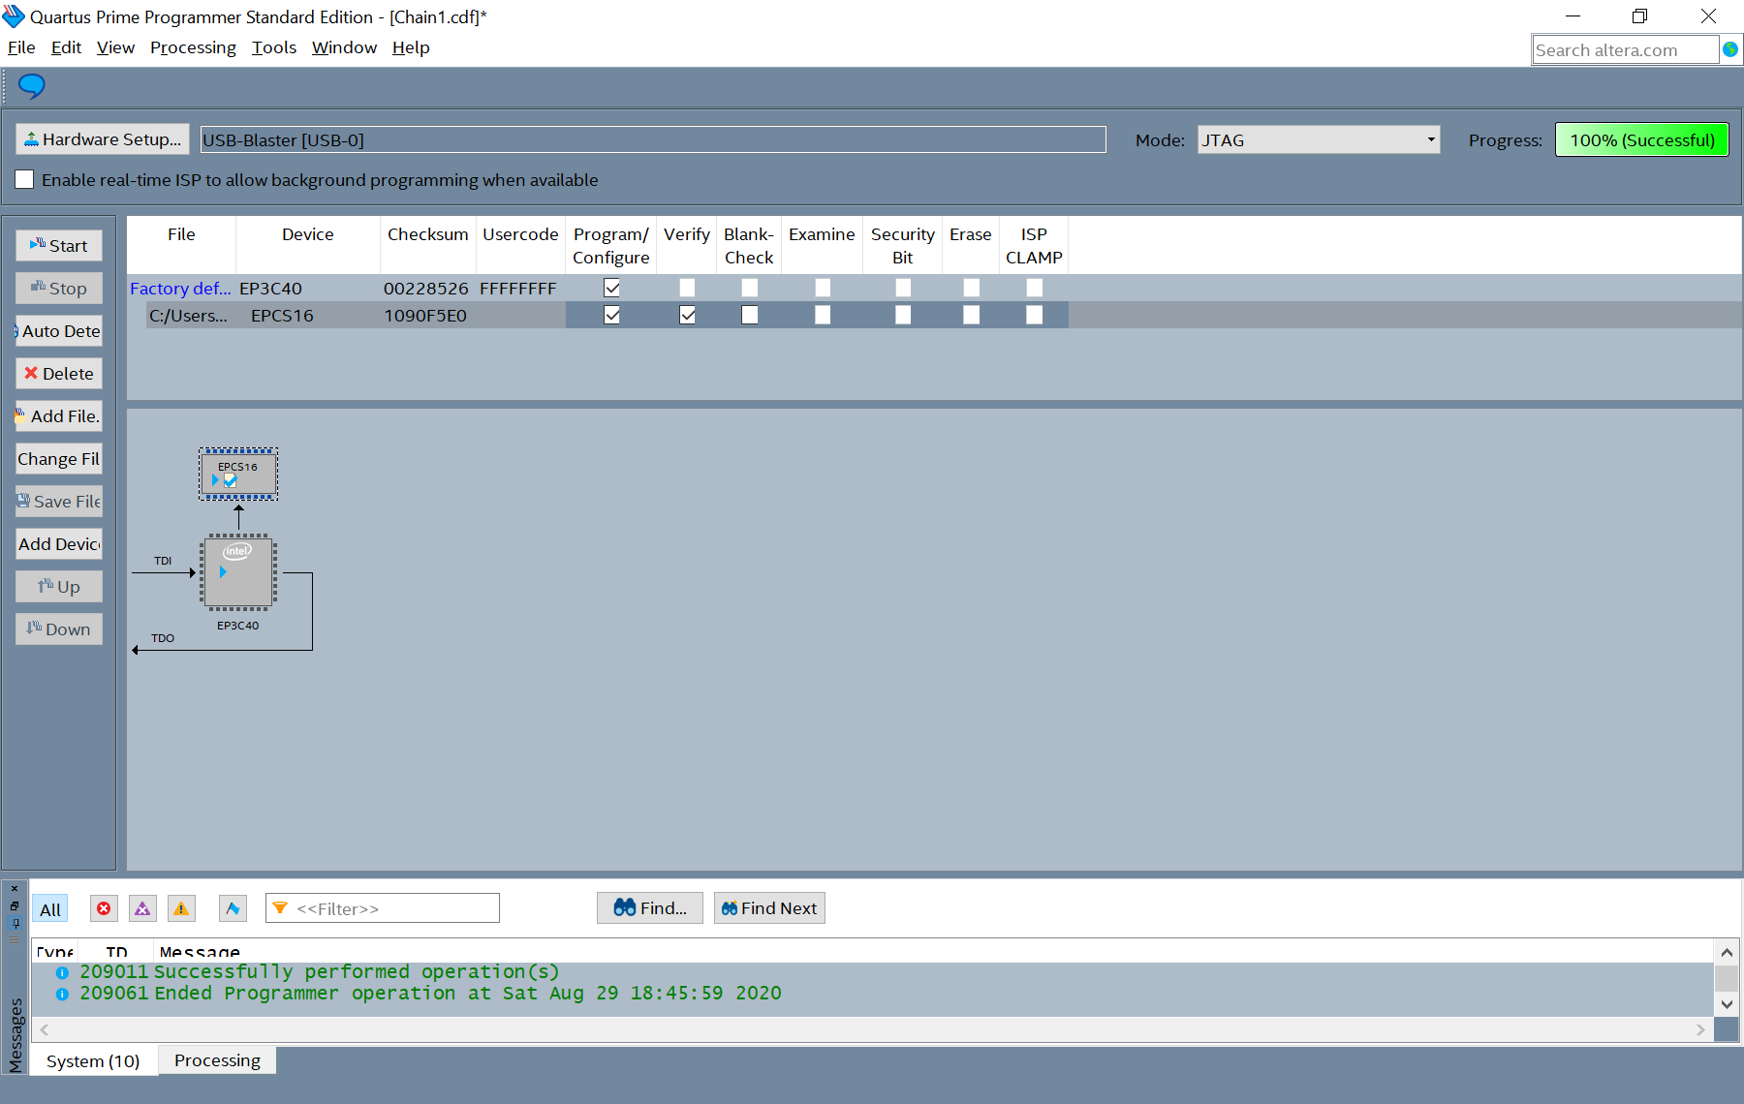Image resolution: width=1744 pixels, height=1104 pixels.
Task: Toggle ISP CLAMP for the EP3C40 row
Action: click(1034, 288)
